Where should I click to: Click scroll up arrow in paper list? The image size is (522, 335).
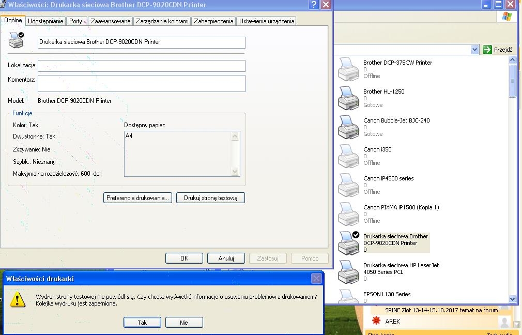235,136
